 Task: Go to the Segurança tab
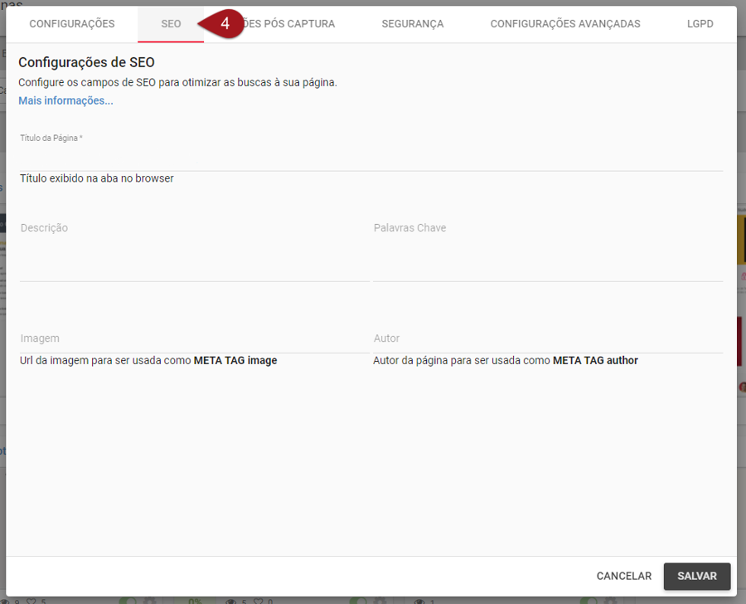(x=412, y=24)
